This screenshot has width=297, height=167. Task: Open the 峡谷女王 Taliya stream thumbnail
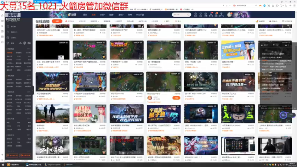click(x=89, y=114)
